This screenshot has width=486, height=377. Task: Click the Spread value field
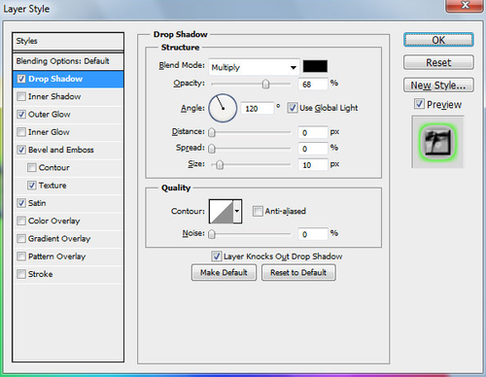coord(313,149)
